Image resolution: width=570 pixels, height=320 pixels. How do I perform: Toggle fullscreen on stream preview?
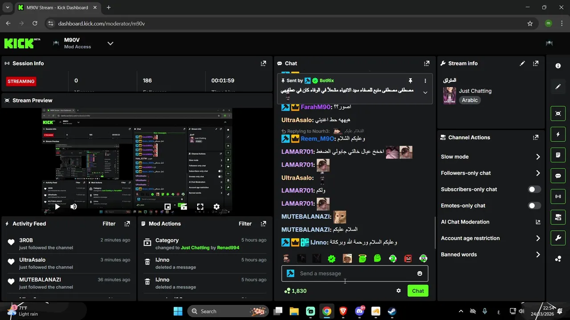coord(200,207)
